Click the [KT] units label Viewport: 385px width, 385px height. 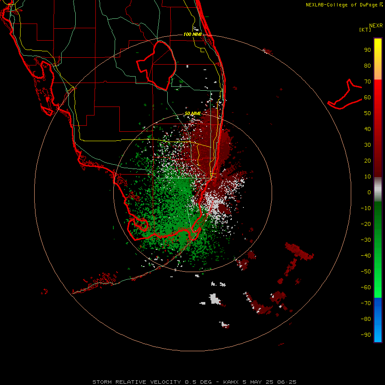(x=365, y=30)
